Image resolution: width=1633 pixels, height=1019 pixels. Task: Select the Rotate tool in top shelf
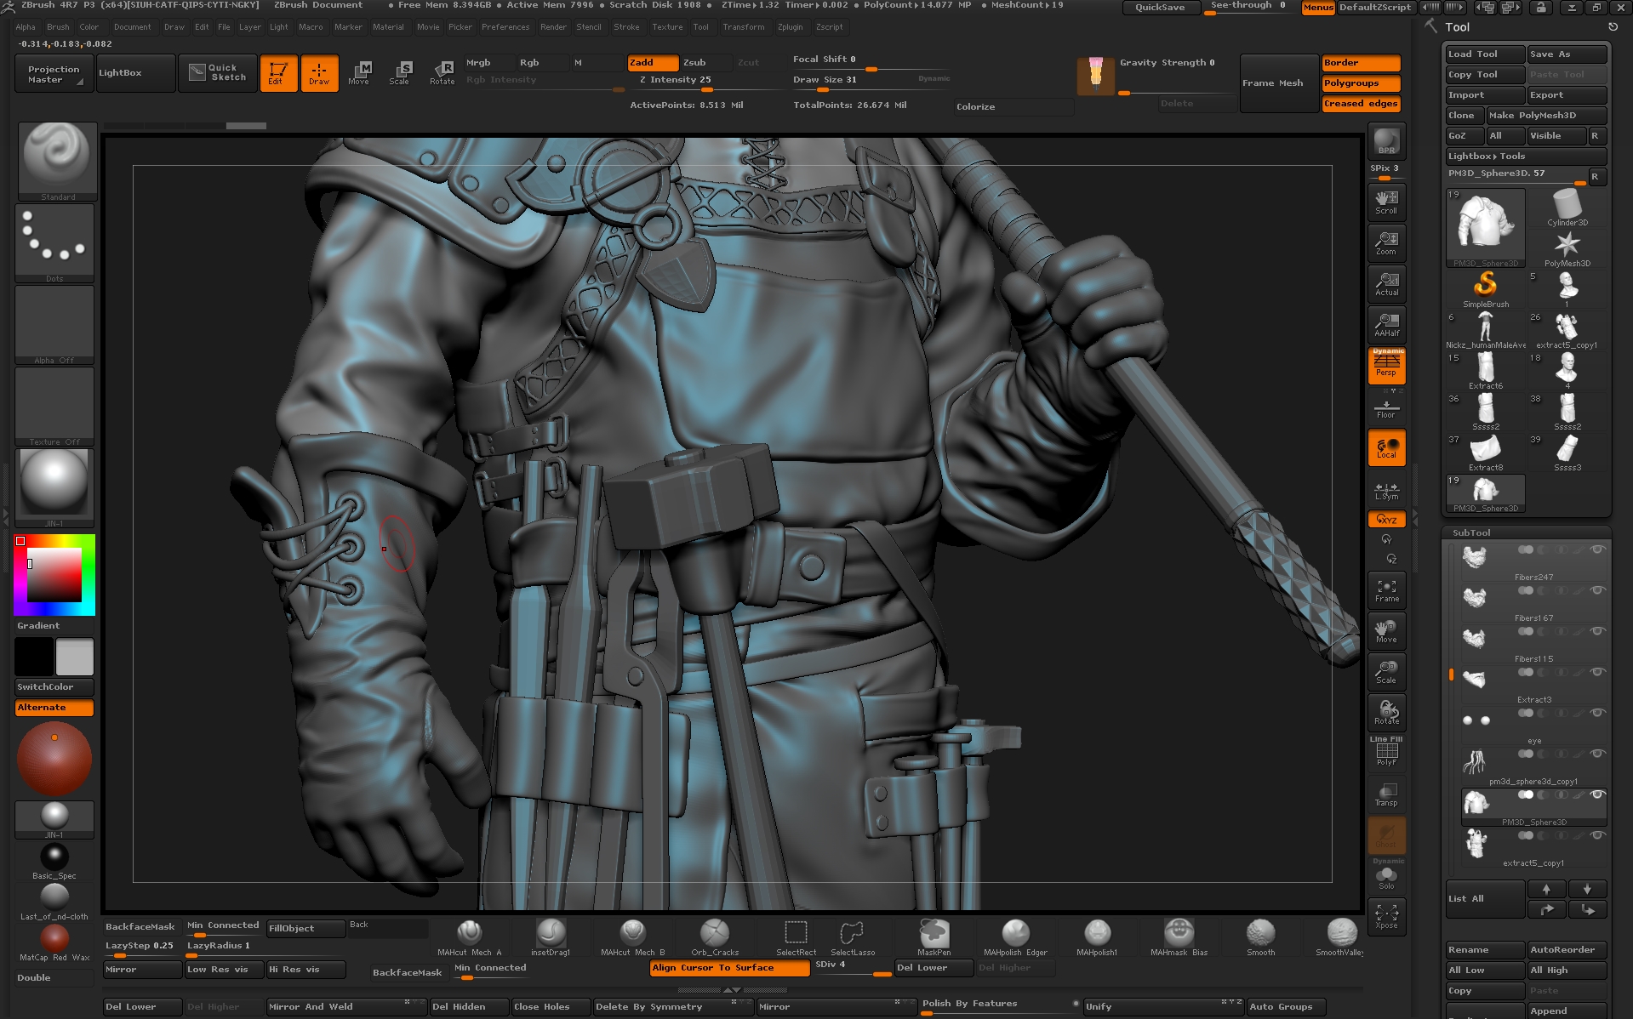[x=442, y=73]
